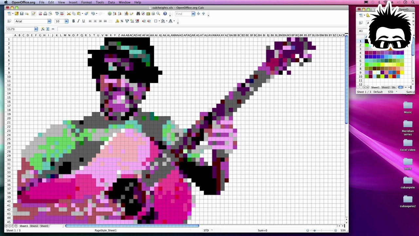Screen dimensions: 419x236
Task: Toggle Bold formatting
Action: 73,21
